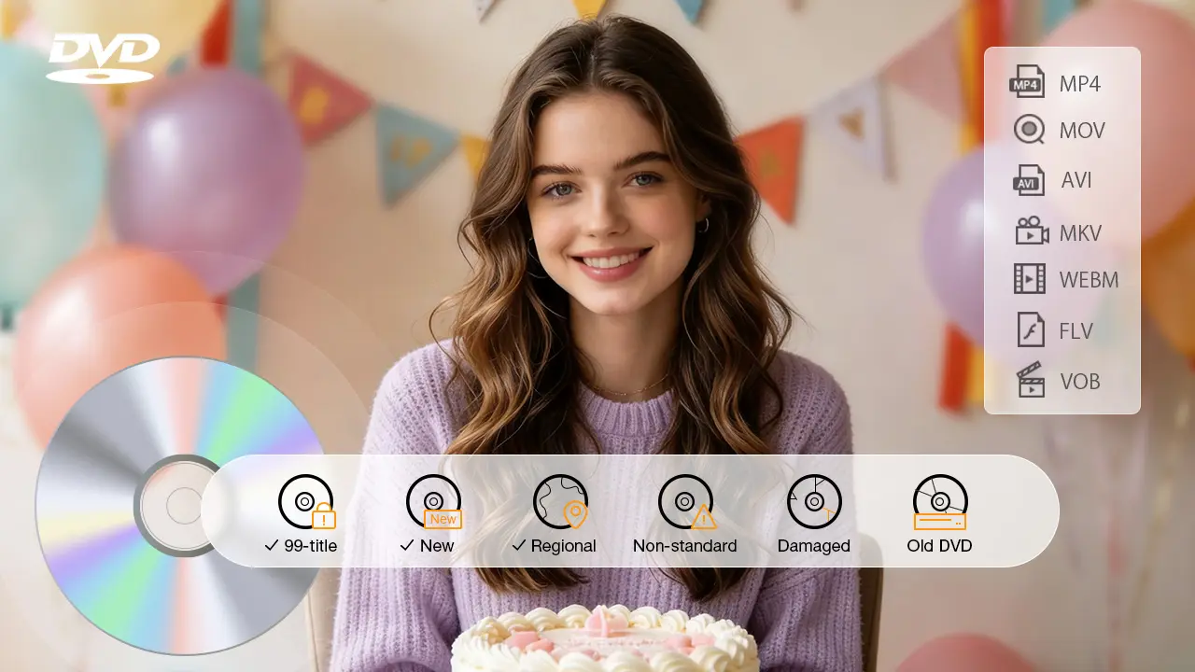The width and height of the screenshot is (1195, 672).
Task: Click the "New" text under the disc
Action: 437,546
